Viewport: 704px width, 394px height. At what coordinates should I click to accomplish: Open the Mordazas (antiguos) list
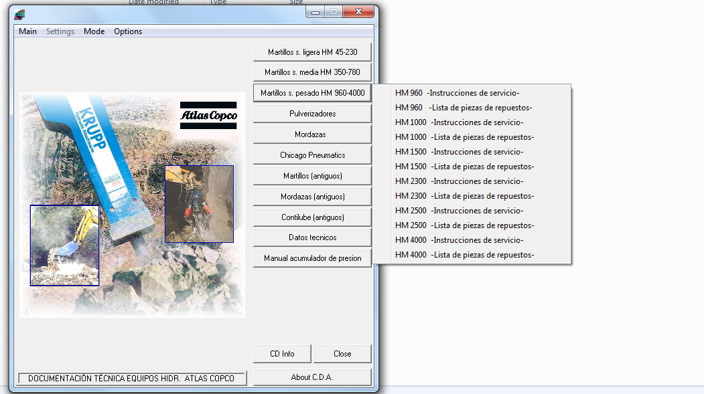coord(313,196)
